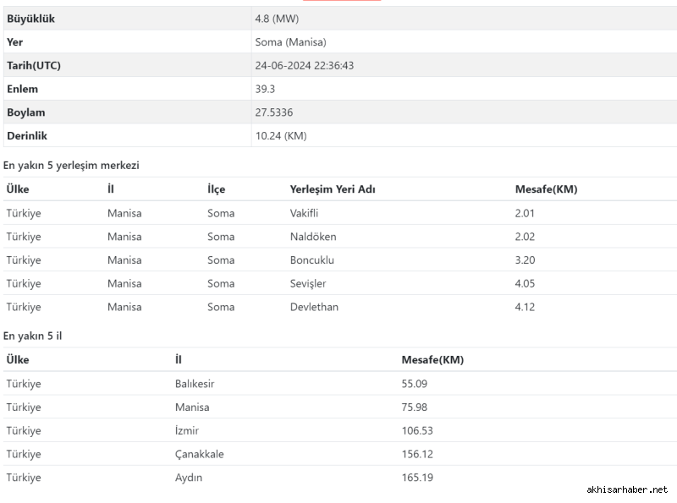Click the Tarih(UTC) row label
The image size is (677, 503).
[34, 65]
